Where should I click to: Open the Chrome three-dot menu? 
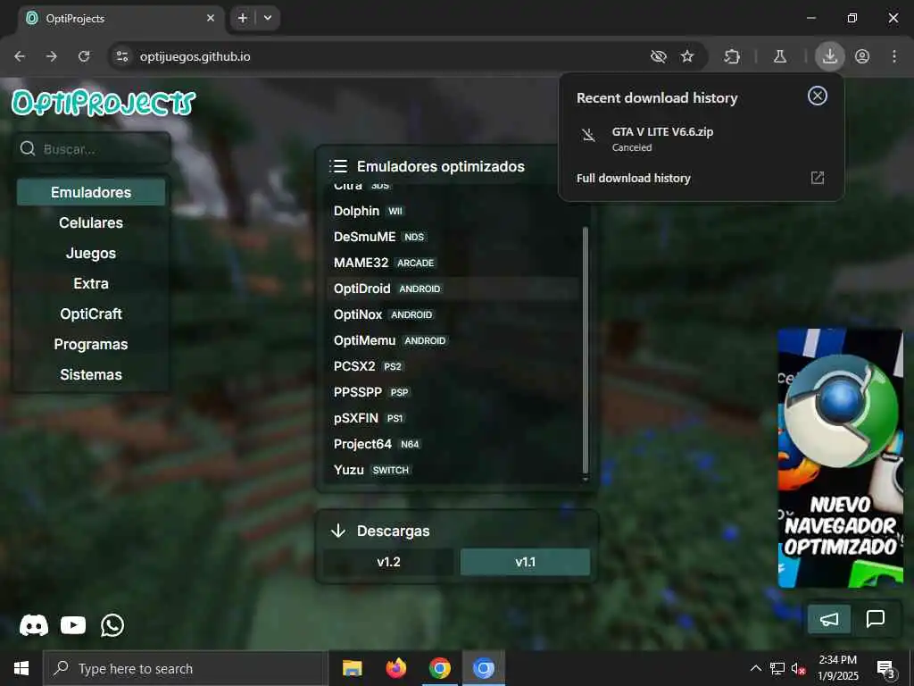pos(894,56)
